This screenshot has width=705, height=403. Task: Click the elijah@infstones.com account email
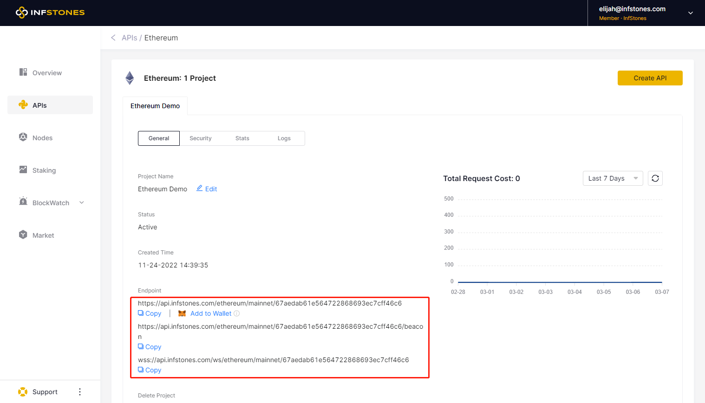[632, 9]
